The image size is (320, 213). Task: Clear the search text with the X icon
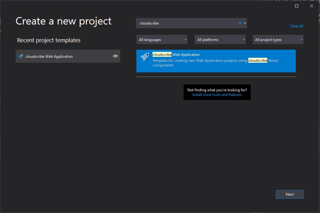point(240,23)
